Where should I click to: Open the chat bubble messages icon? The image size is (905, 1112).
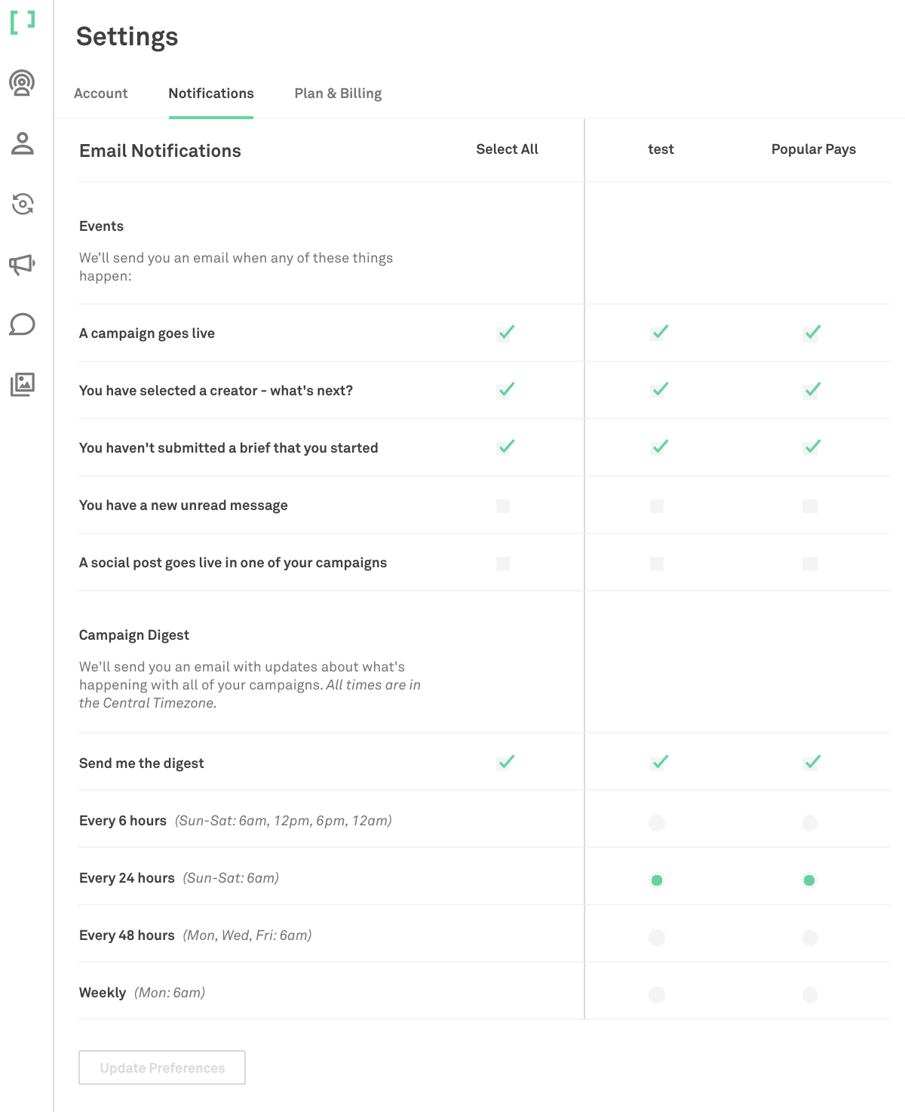(x=22, y=324)
